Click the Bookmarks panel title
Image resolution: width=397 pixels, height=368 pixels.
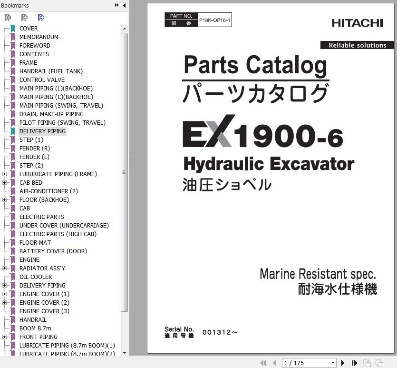pyautogui.click(x=15, y=5)
